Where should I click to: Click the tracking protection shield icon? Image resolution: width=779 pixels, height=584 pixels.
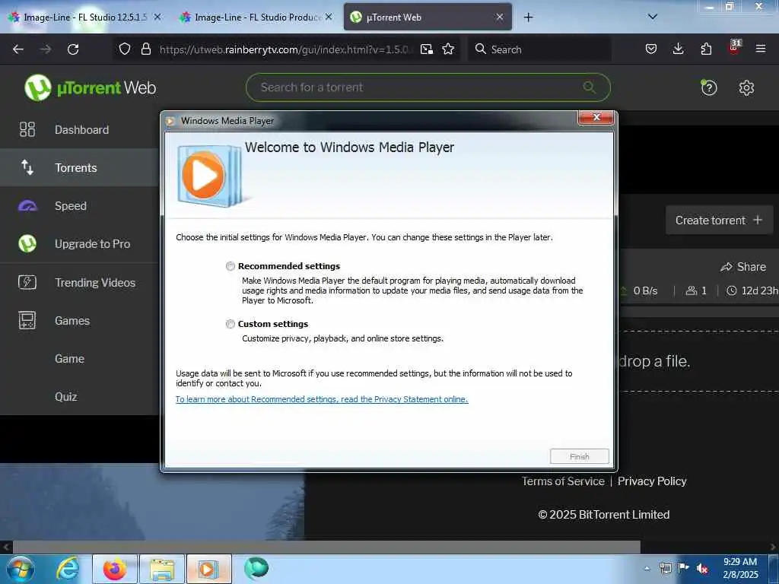(x=125, y=49)
